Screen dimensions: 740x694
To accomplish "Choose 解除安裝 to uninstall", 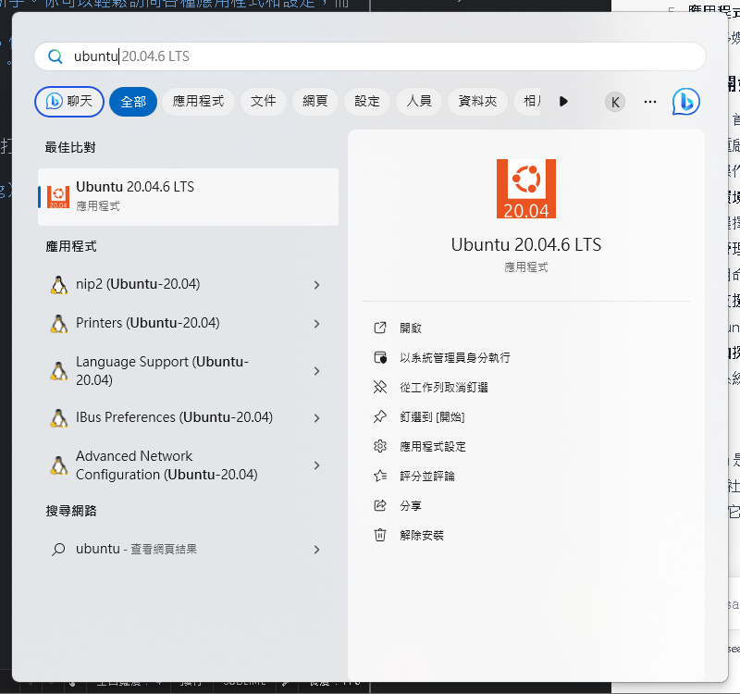I will tap(422, 536).
